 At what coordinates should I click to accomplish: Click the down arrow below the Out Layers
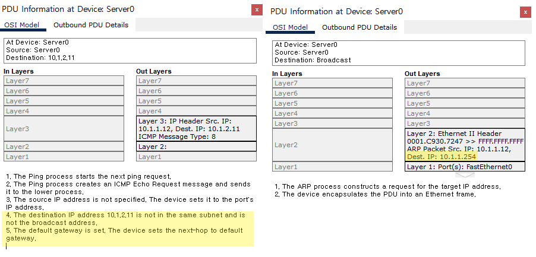click(465, 175)
